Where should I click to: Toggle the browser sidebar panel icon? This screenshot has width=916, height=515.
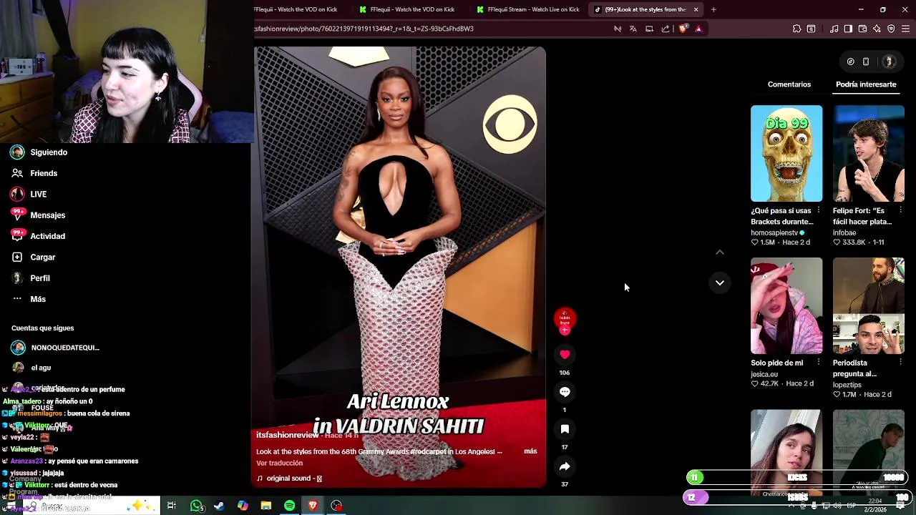[848, 29]
